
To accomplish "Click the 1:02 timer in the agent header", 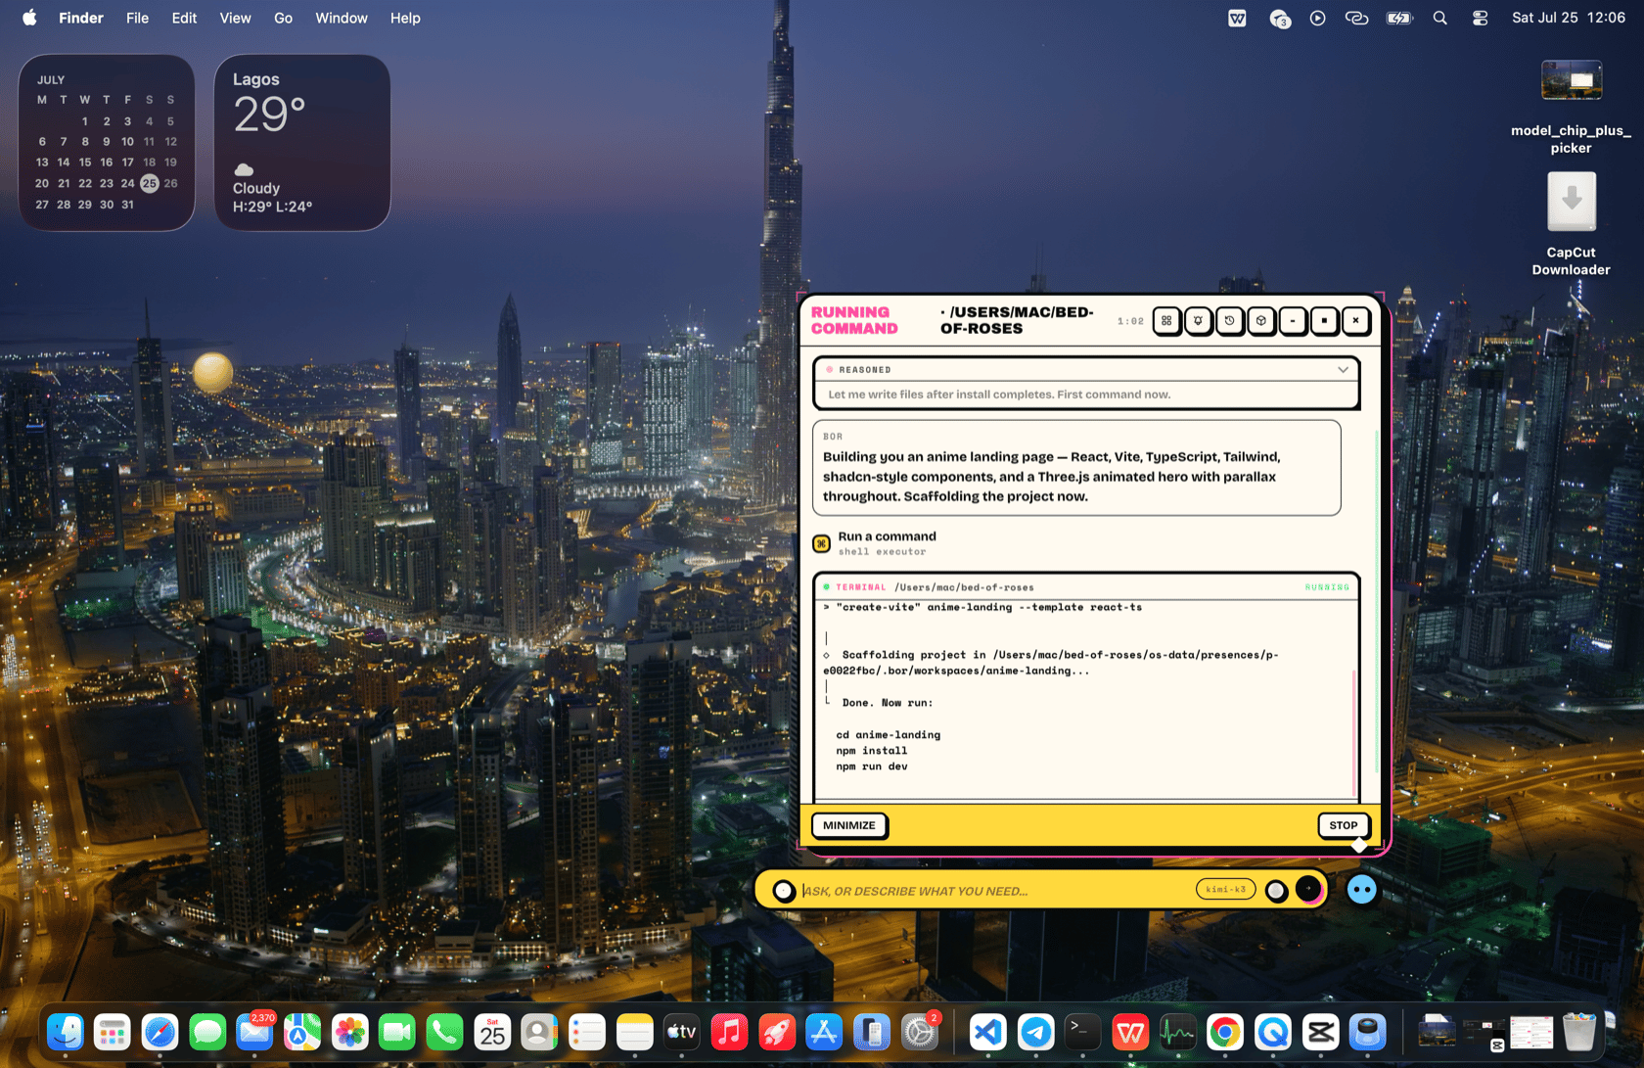I will pyautogui.click(x=1130, y=321).
